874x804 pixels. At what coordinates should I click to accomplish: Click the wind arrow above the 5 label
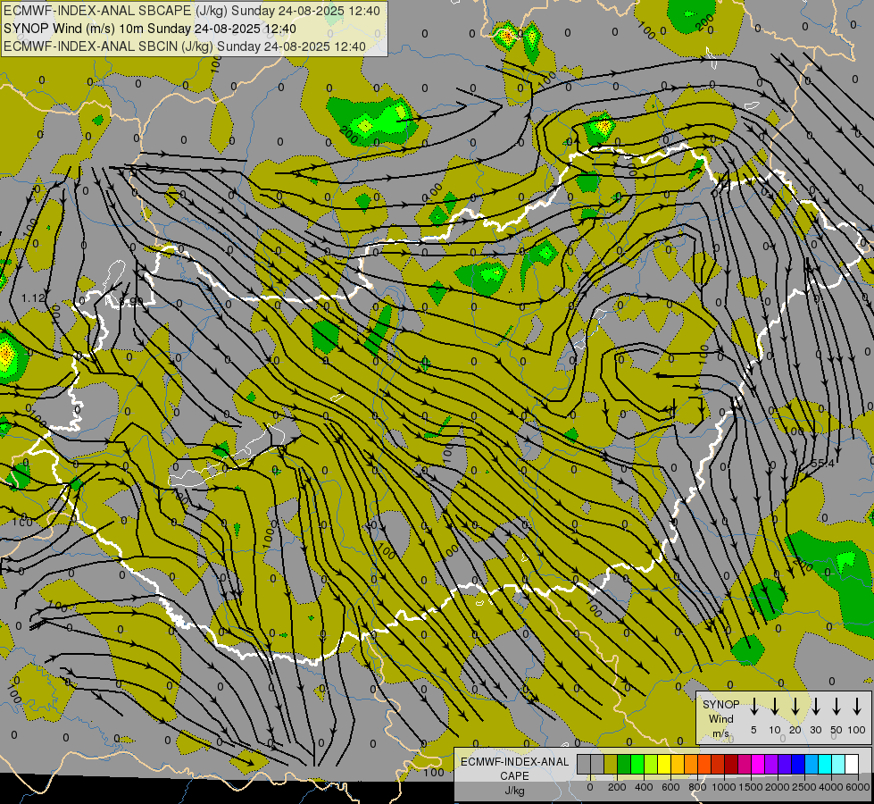[753, 707]
